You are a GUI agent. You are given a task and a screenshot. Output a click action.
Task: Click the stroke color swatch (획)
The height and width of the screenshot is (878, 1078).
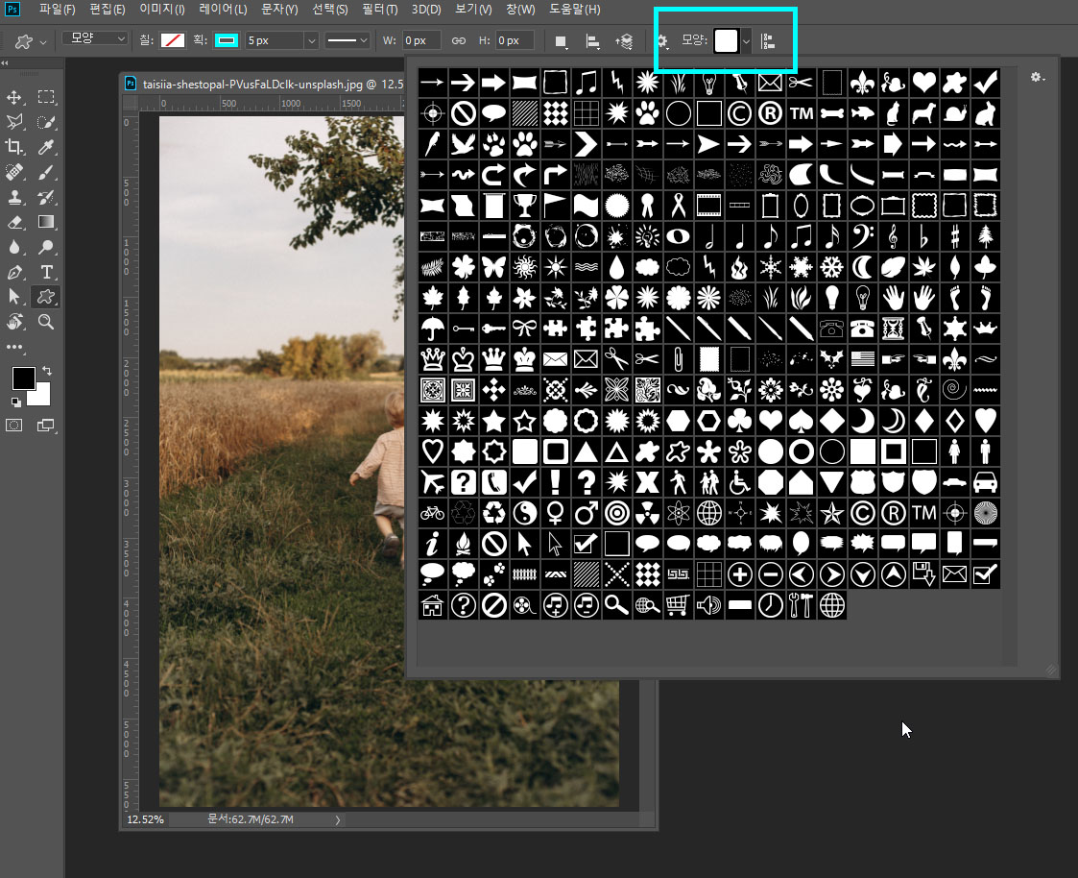pos(227,40)
